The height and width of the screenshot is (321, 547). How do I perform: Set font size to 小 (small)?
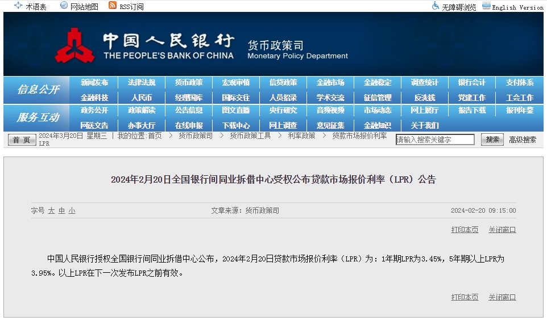click(72, 210)
